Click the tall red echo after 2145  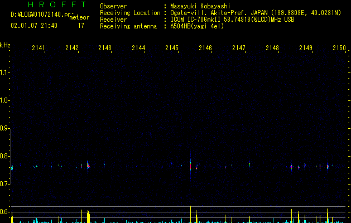tap(190, 166)
